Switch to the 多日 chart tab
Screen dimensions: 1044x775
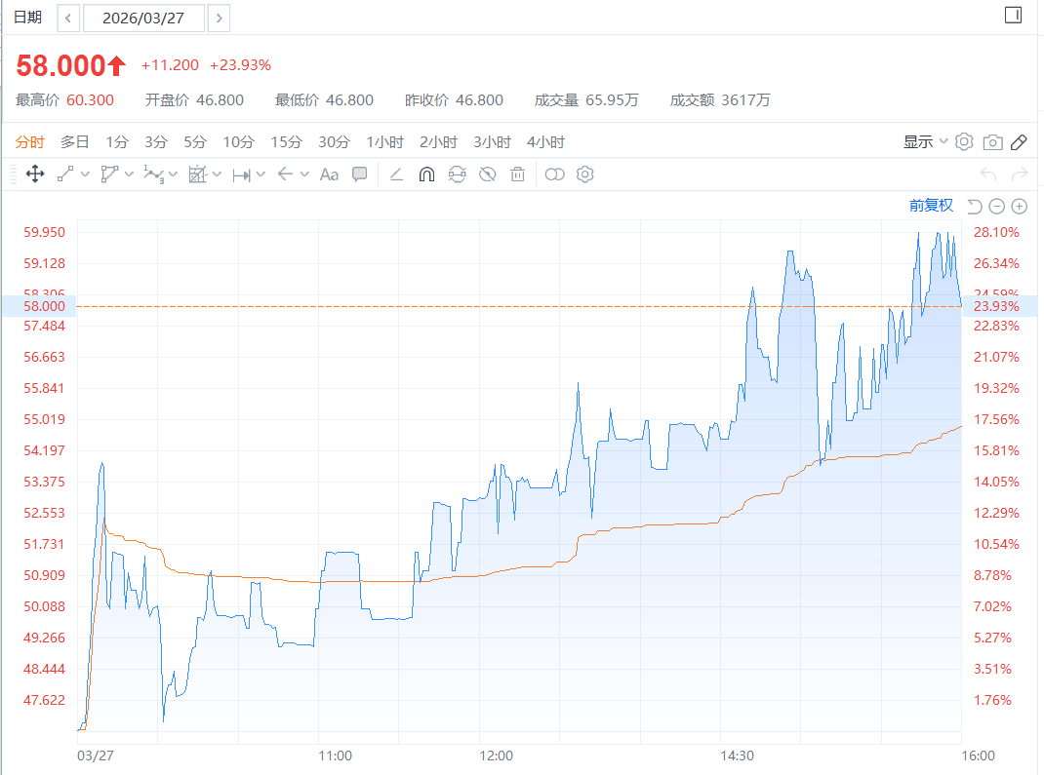click(75, 142)
